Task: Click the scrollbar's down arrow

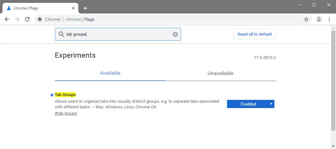Action: coord(333,146)
